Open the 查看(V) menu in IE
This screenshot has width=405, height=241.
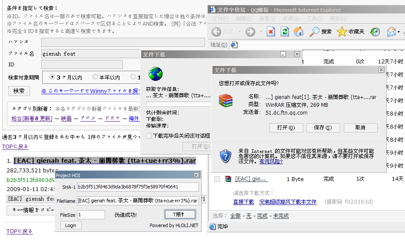(267, 19)
